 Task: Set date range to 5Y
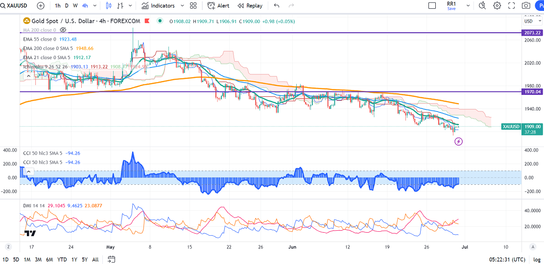(x=85, y=259)
